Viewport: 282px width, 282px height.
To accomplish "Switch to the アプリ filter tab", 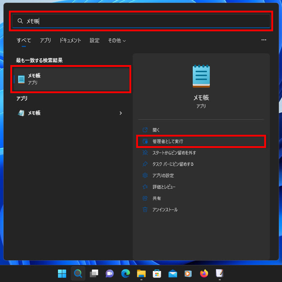I will coord(45,41).
